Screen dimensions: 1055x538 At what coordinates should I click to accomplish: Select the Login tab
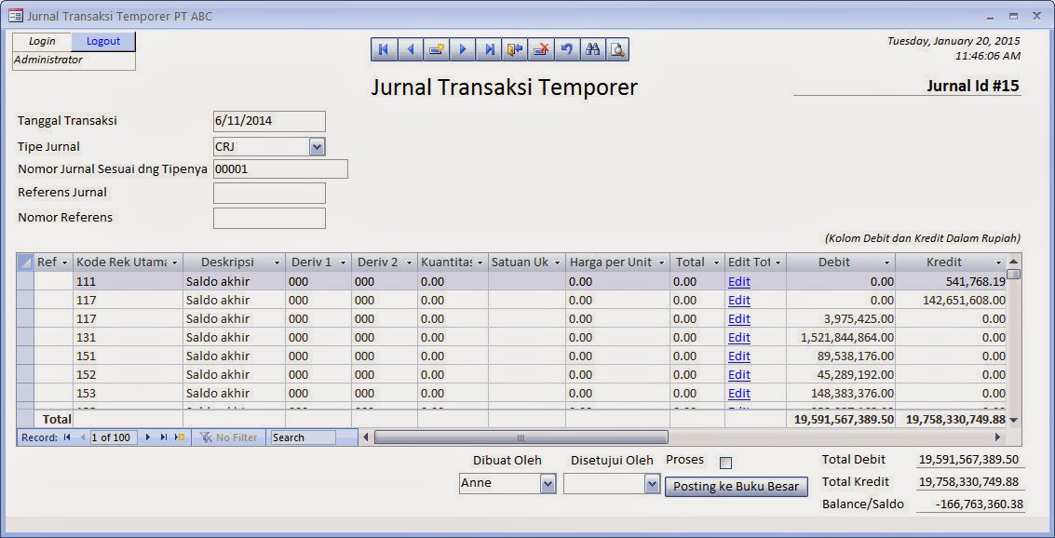coord(42,41)
